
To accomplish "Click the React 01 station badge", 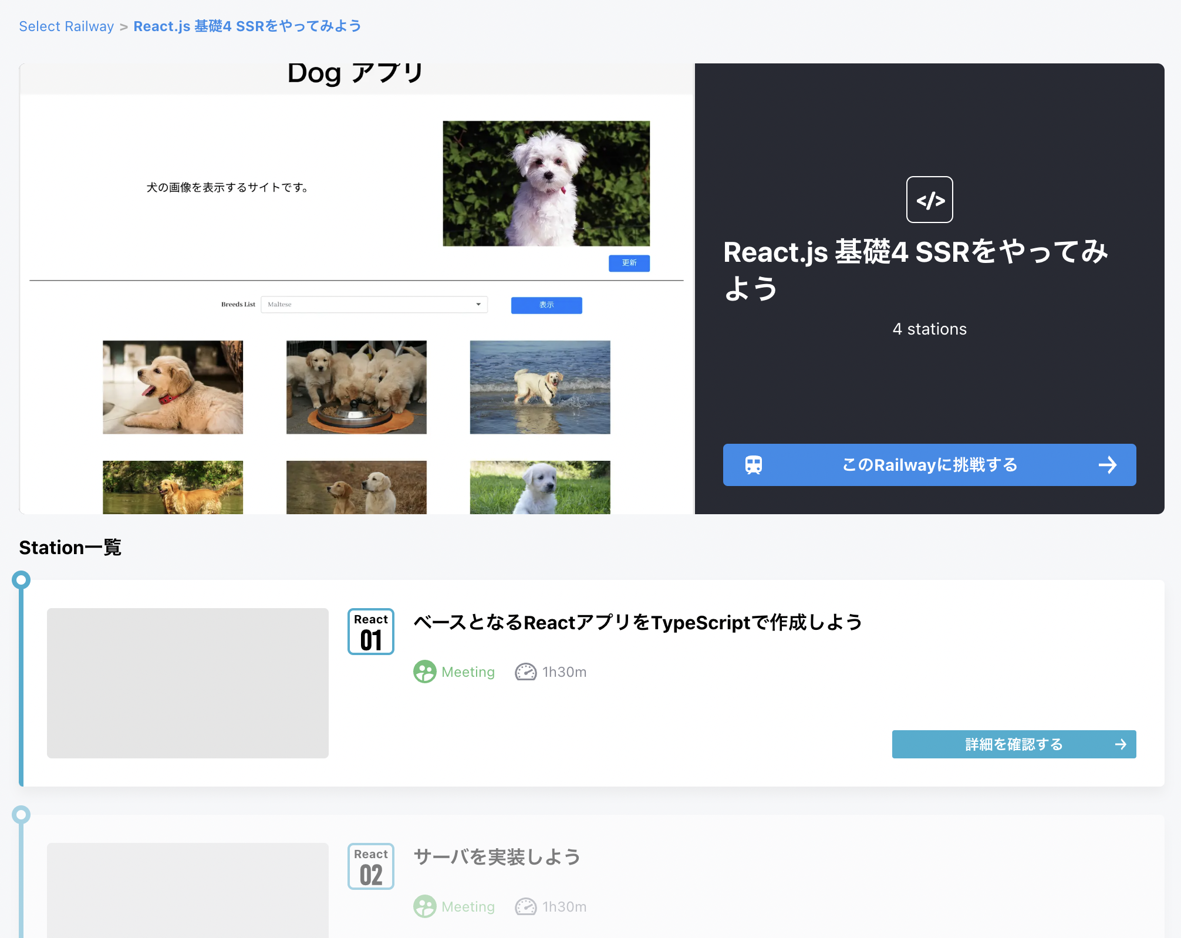I will pos(370,632).
